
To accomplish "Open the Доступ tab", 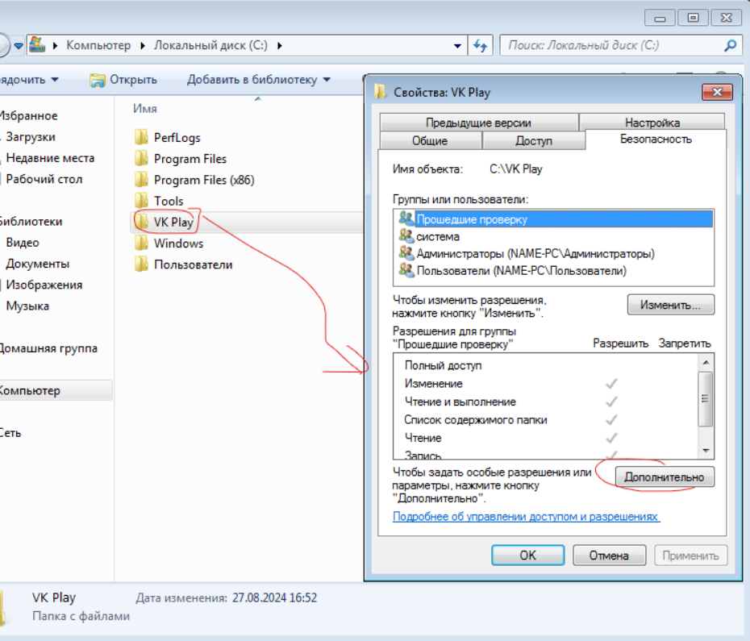I will click(534, 140).
